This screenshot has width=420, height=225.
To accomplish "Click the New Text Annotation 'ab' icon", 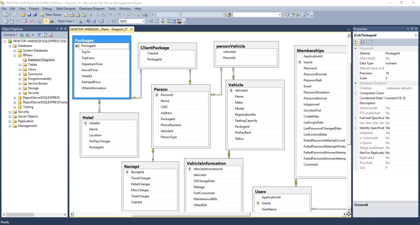I will click(52, 21).
